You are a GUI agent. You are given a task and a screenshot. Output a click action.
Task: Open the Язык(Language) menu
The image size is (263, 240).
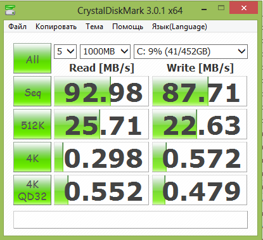pyautogui.click(x=179, y=27)
